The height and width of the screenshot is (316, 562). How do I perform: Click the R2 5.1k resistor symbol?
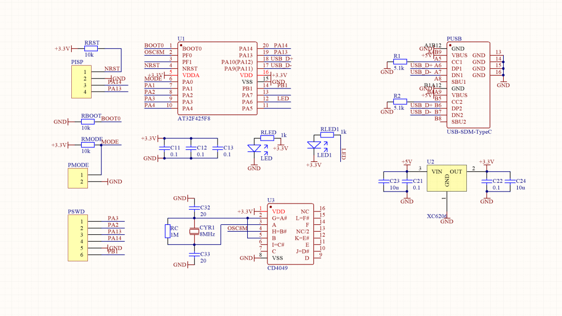(x=400, y=102)
